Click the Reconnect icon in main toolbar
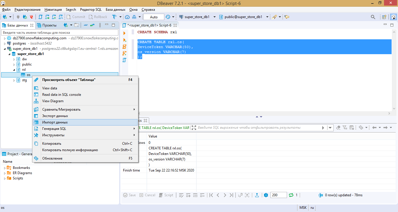The width and height of the screenshot is (398, 212). click(25, 17)
